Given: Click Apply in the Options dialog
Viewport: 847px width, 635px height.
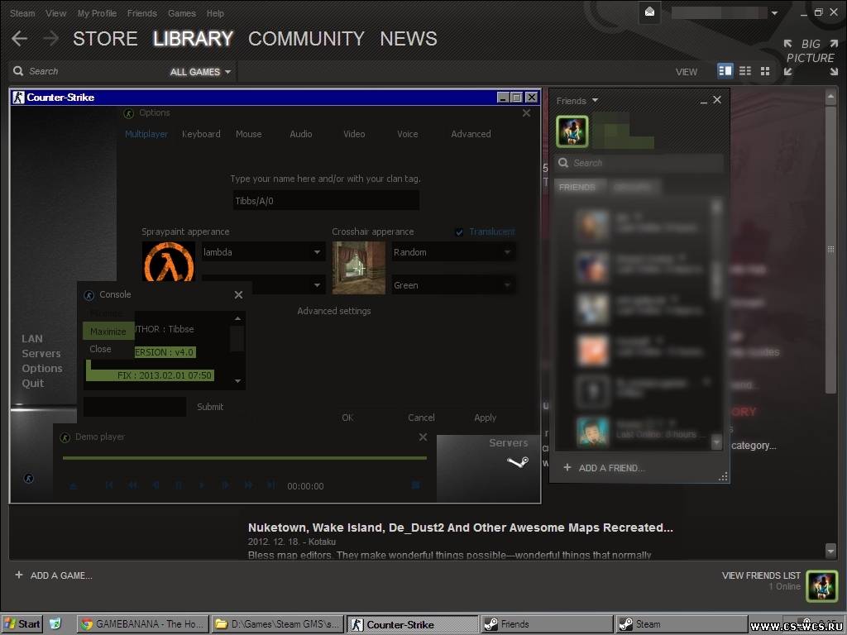Looking at the screenshot, I should 485,418.
